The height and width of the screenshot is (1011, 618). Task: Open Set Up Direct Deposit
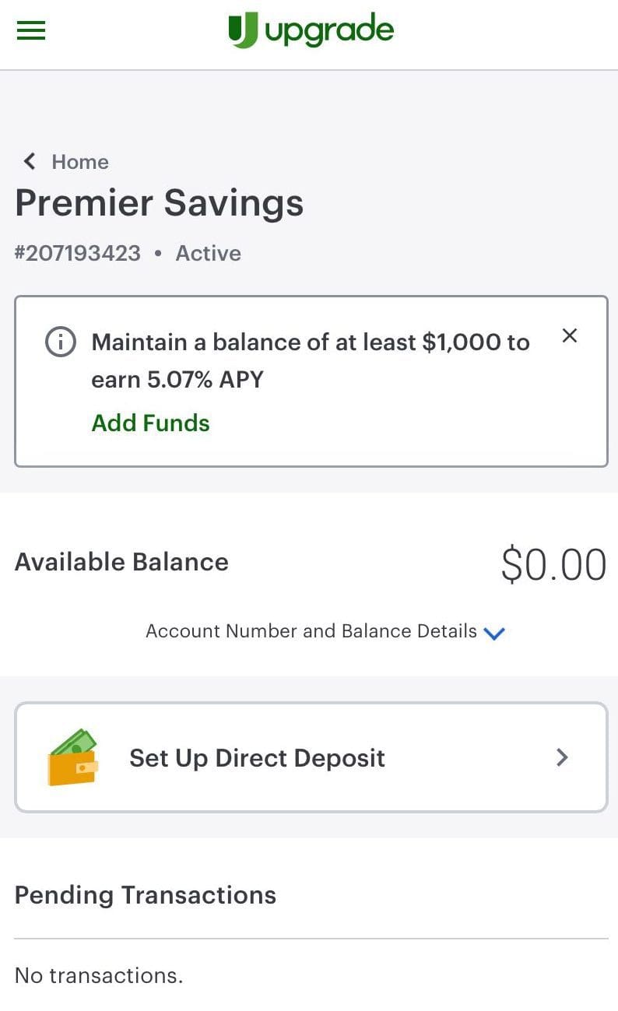257,757
